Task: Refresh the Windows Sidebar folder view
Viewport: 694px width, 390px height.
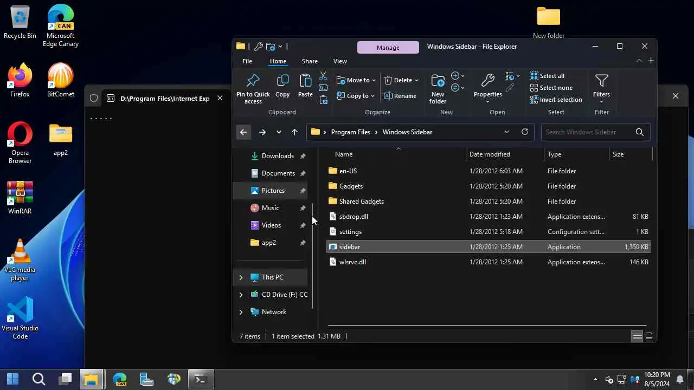Action: 524,132
